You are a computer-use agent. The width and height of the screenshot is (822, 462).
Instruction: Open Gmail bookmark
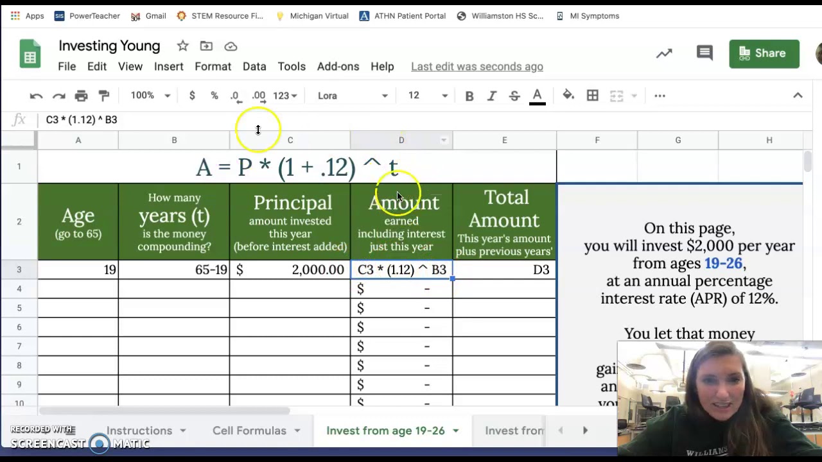pos(148,16)
